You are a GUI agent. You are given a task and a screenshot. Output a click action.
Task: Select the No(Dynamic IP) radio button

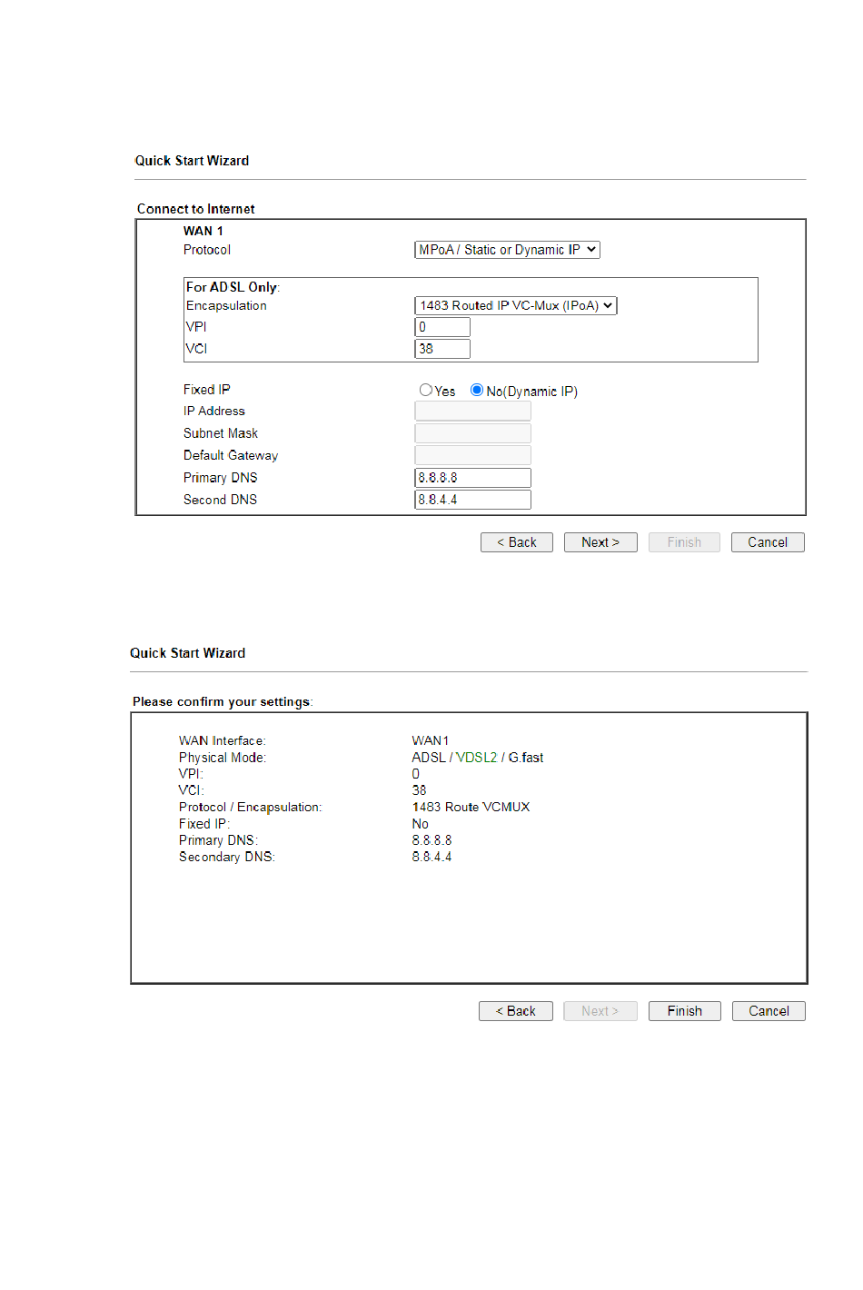click(x=476, y=390)
